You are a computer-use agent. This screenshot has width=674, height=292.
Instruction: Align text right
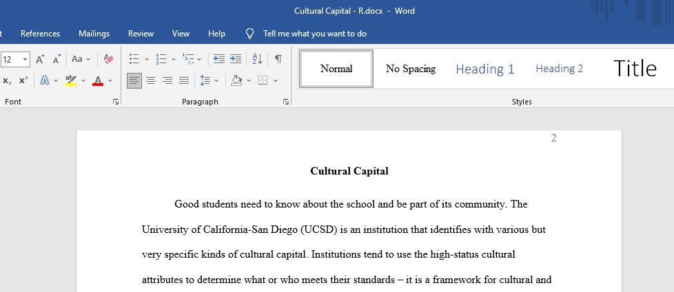click(x=167, y=80)
